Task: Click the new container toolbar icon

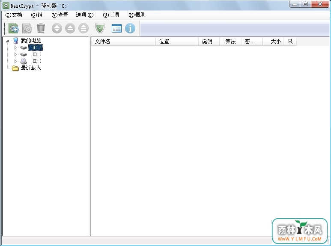Action: pos(14,28)
